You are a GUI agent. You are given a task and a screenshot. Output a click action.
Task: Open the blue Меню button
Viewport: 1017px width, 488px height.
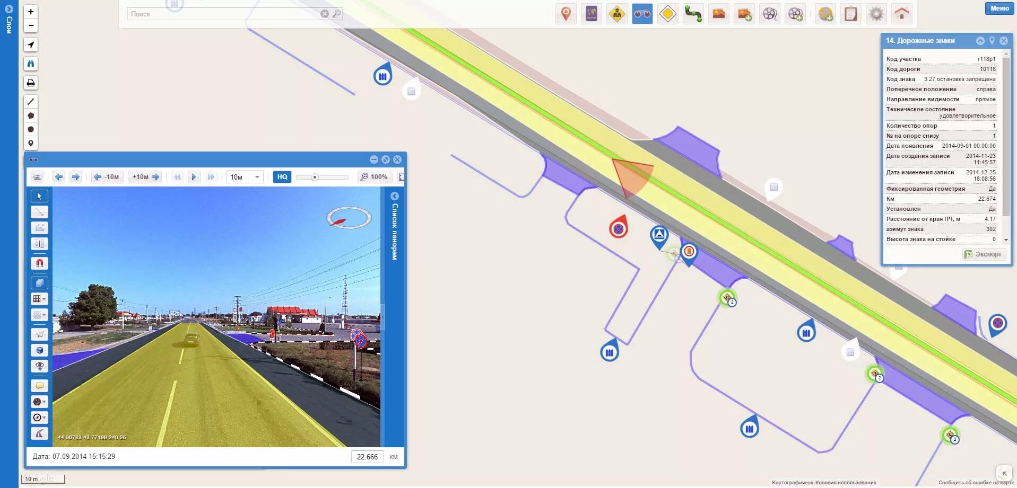[999, 8]
